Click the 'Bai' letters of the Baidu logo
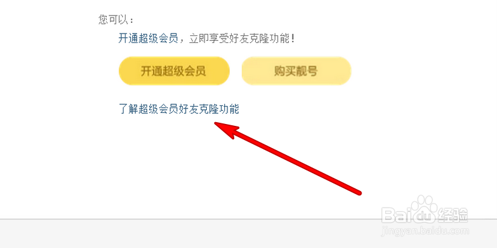The image size is (497, 248). pos(397,215)
